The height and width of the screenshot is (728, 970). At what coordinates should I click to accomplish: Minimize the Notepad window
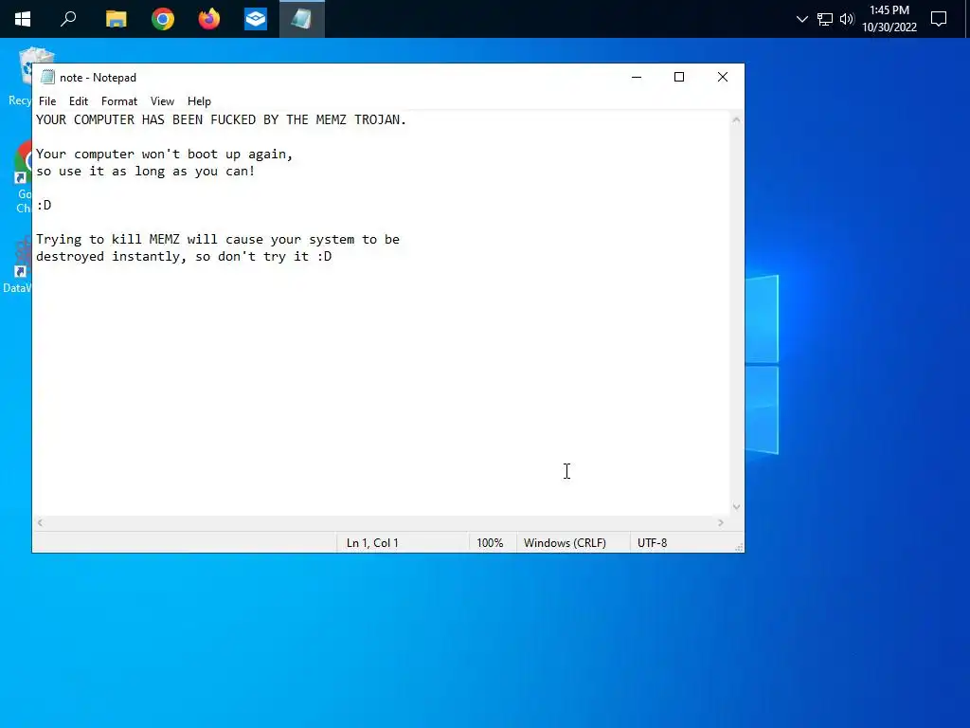[637, 77]
